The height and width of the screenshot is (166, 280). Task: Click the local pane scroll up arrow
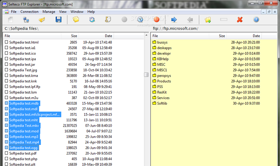coord(146,35)
